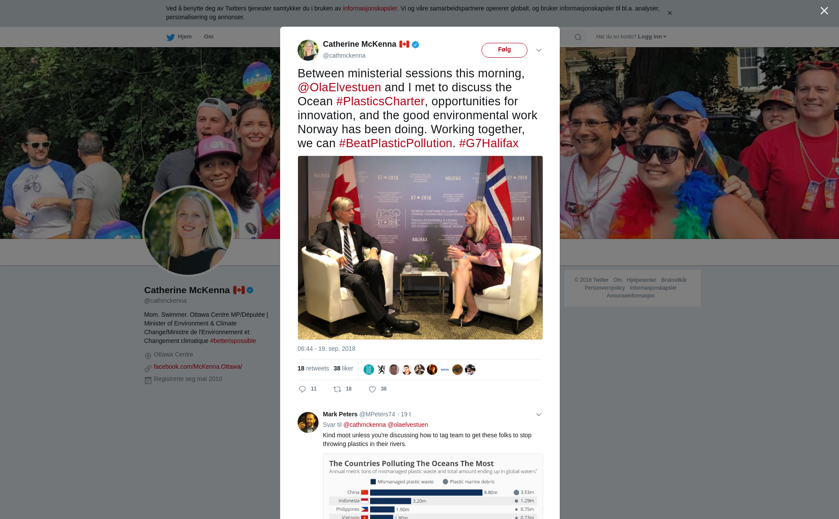Open Mark Peters' avatar picture
This screenshot has height=519, width=839.
tap(308, 422)
